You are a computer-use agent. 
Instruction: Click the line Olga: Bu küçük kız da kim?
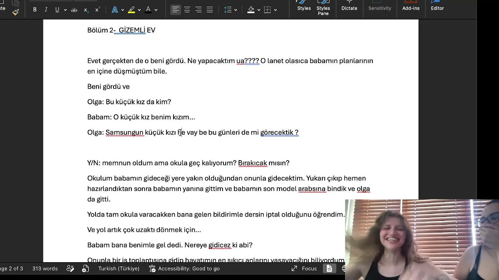(129, 102)
